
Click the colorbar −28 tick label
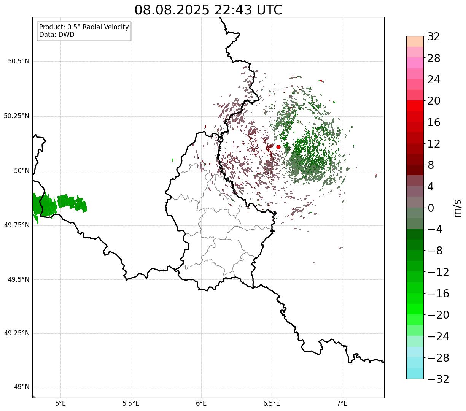[x=438, y=358]
